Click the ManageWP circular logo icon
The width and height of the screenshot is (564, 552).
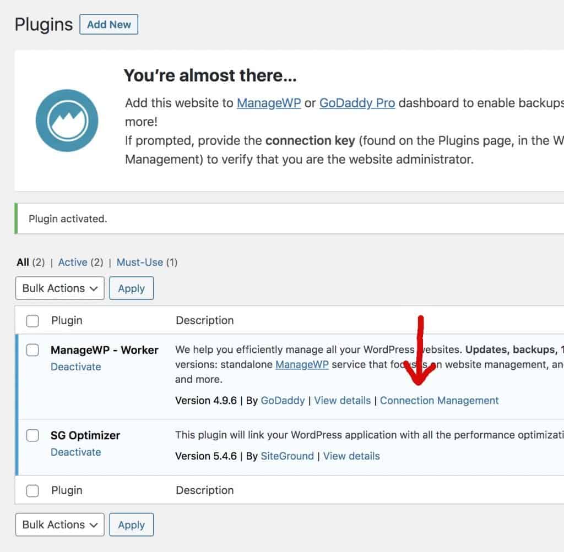(67, 121)
